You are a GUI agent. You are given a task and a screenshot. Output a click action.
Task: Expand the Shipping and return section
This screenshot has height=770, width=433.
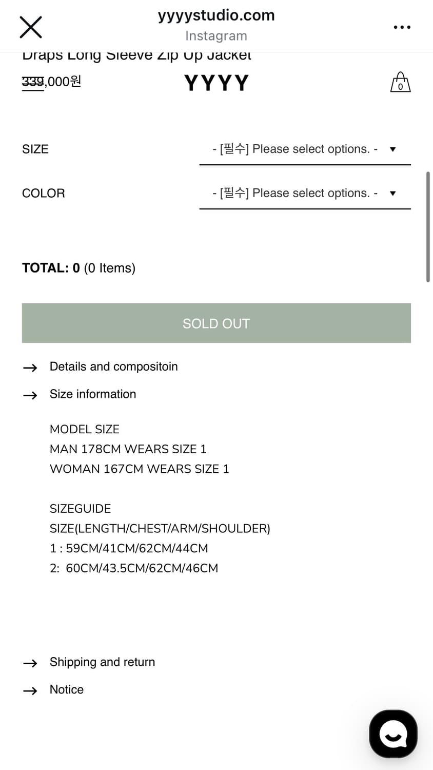coord(102,662)
